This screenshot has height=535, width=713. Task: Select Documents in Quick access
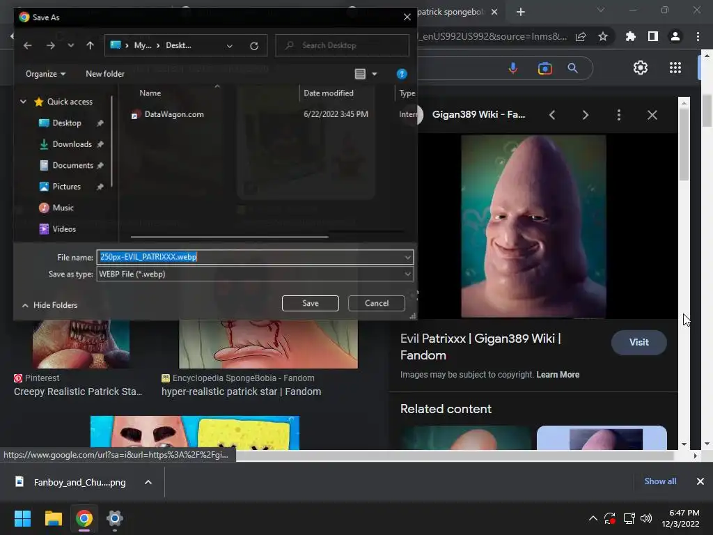(72, 165)
